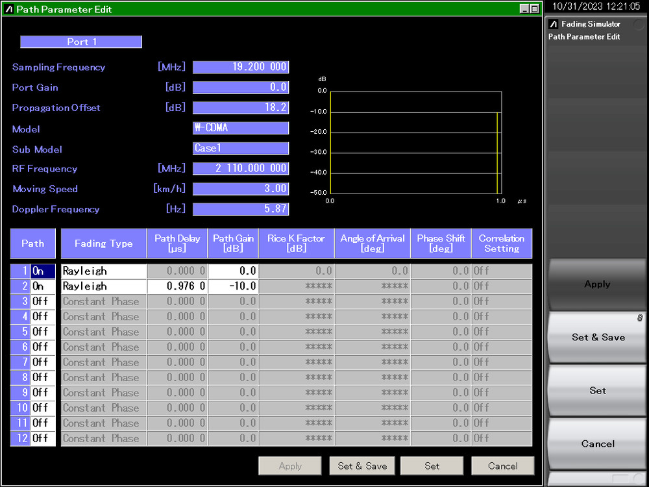Click the Rice K Factor column header
Image resolution: width=649 pixels, height=487 pixels.
pos(297,243)
